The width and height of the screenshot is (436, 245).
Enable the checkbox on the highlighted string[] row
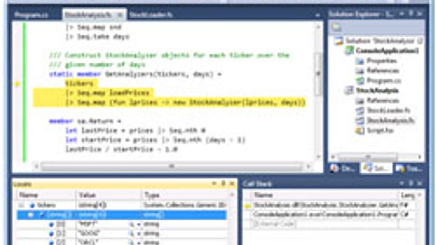tap(43, 215)
